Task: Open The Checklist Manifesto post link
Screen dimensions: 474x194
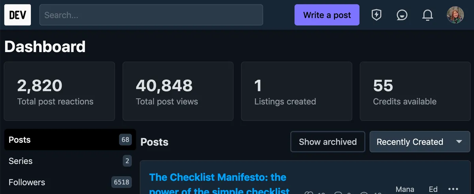Action: 218,178
